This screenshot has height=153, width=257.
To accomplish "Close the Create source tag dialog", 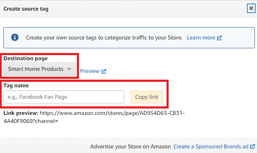I will click(251, 8).
